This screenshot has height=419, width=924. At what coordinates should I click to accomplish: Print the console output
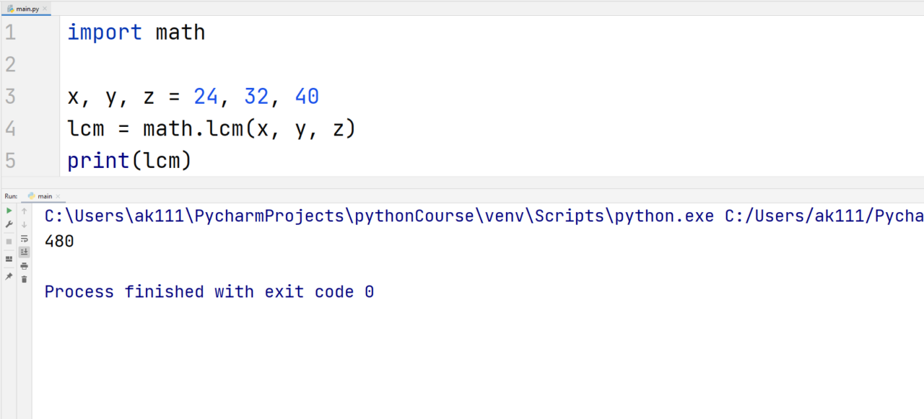coord(24,267)
